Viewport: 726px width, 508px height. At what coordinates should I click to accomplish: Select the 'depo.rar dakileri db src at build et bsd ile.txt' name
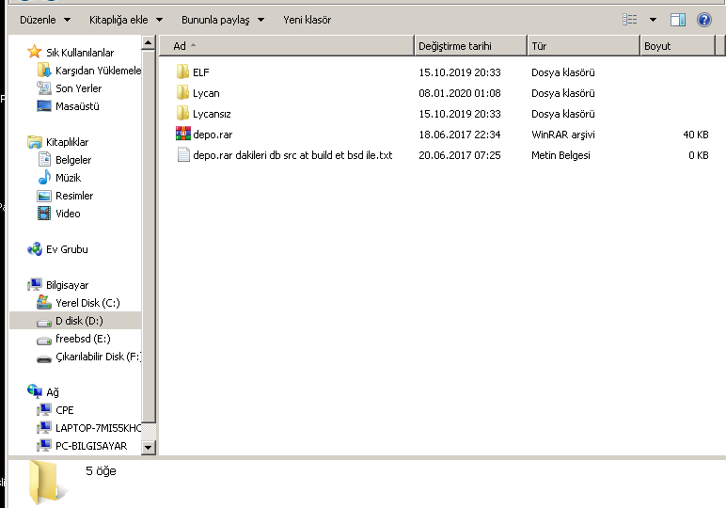click(292, 155)
